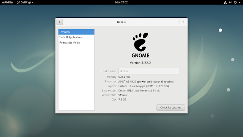Open the Activities overview
Image resolution: width=243 pixels, height=137 pixels.
pyautogui.click(x=8, y=2)
